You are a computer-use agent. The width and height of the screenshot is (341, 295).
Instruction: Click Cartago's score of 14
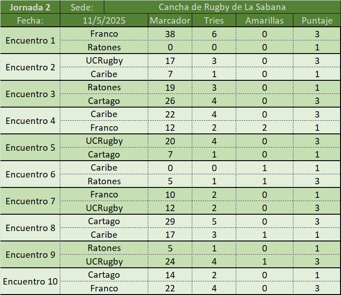[x=170, y=275]
